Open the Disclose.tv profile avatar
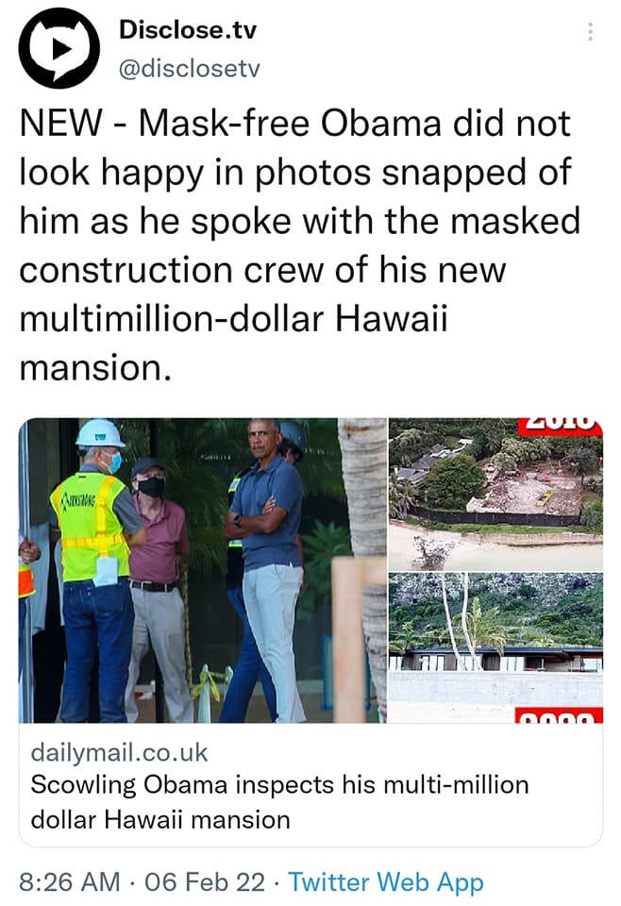 (x=59, y=48)
